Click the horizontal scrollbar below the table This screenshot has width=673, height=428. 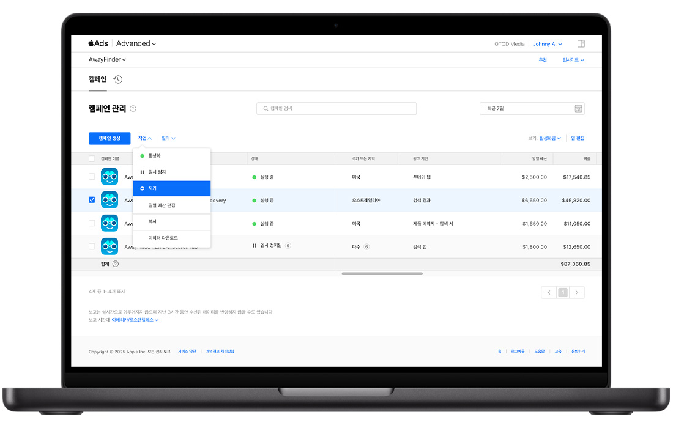click(x=382, y=273)
